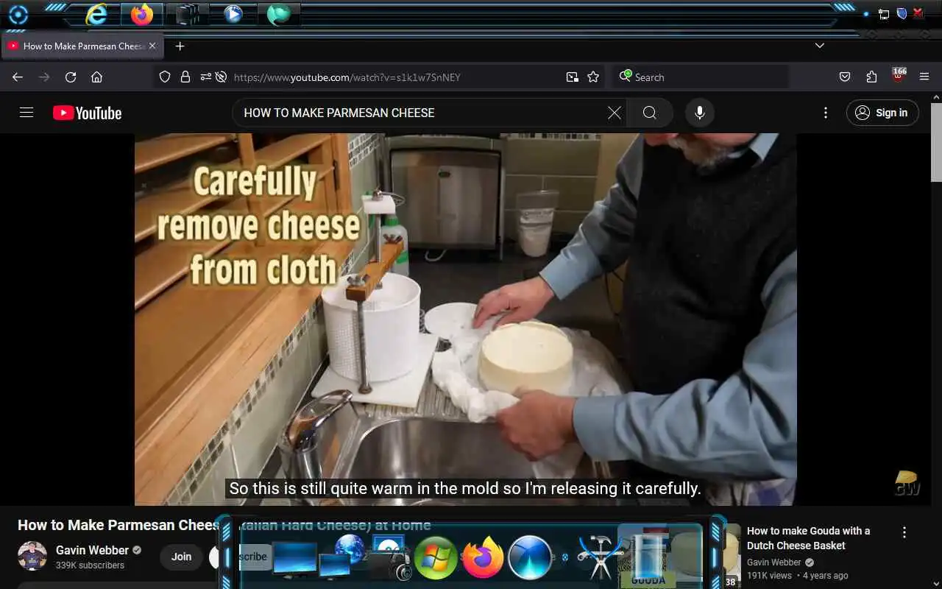This screenshot has width=942, height=589.
Task: Go back with the browser back arrow
Action: point(18,77)
